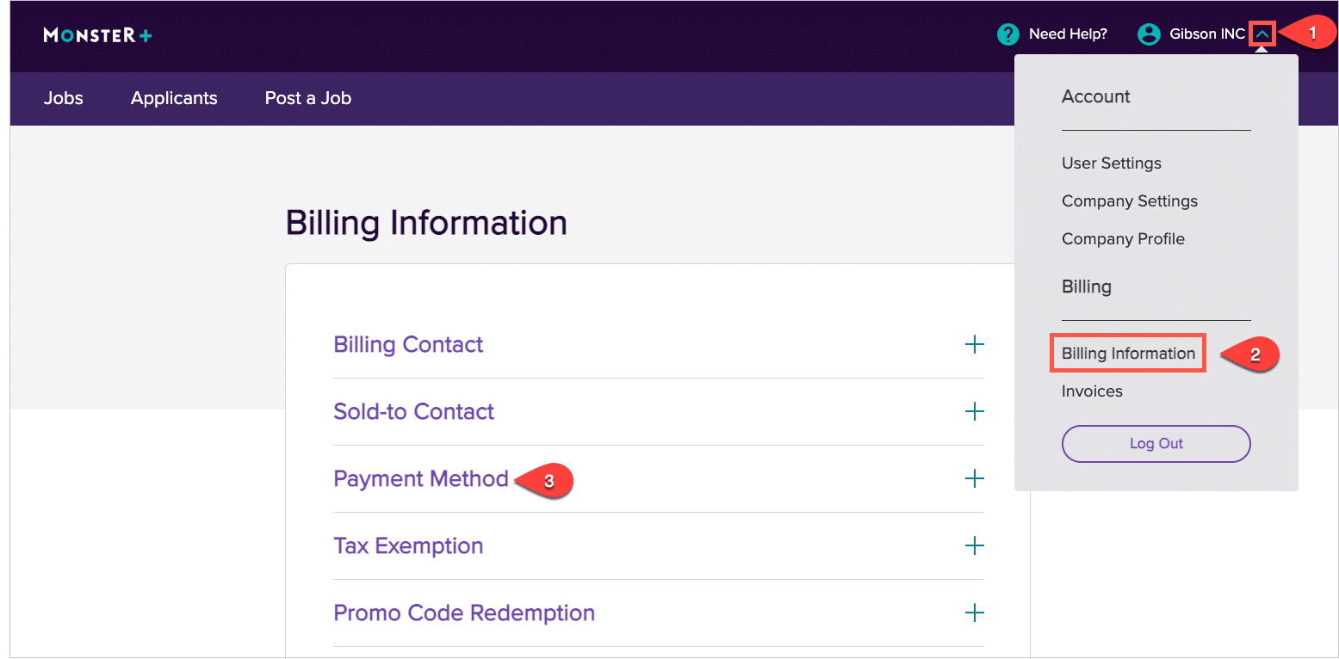Open the Payment Method section heading
1339x659 pixels.
point(421,479)
